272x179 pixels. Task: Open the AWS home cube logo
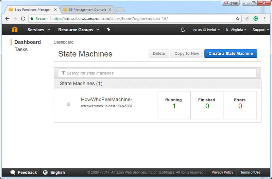15,30
